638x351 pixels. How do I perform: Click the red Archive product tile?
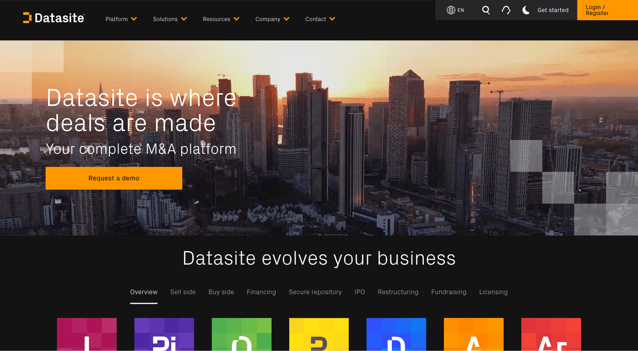point(551,335)
